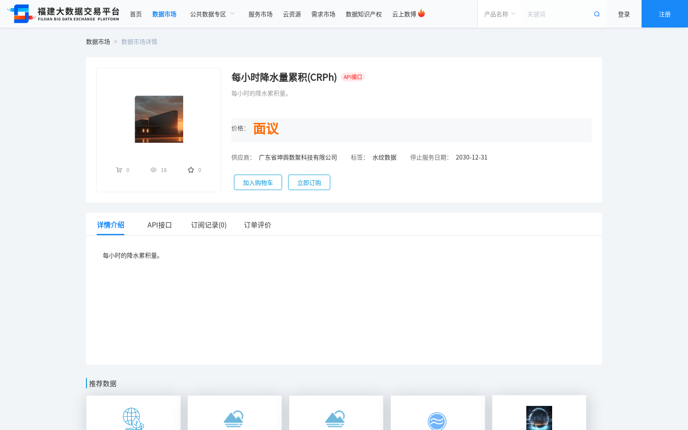Screen dimensions: 688x430
Task: Open the third recommended card with mountain icon
Action: [336, 413]
